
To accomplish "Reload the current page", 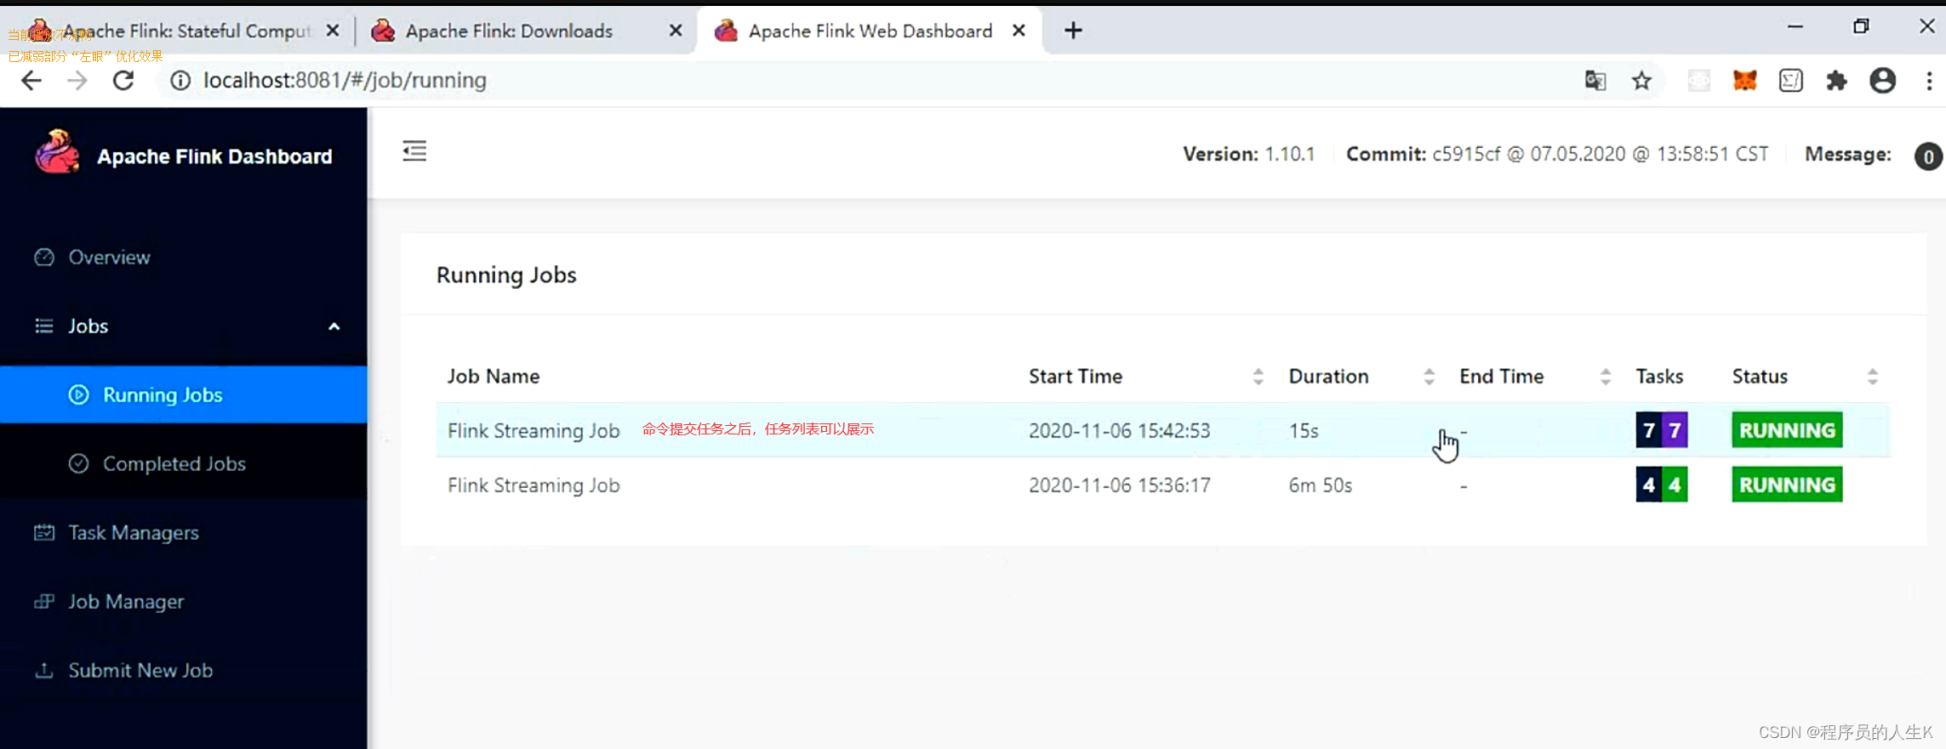I will (x=124, y=81).
